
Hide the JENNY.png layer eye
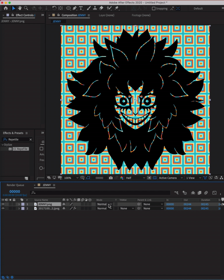[3, 204]
